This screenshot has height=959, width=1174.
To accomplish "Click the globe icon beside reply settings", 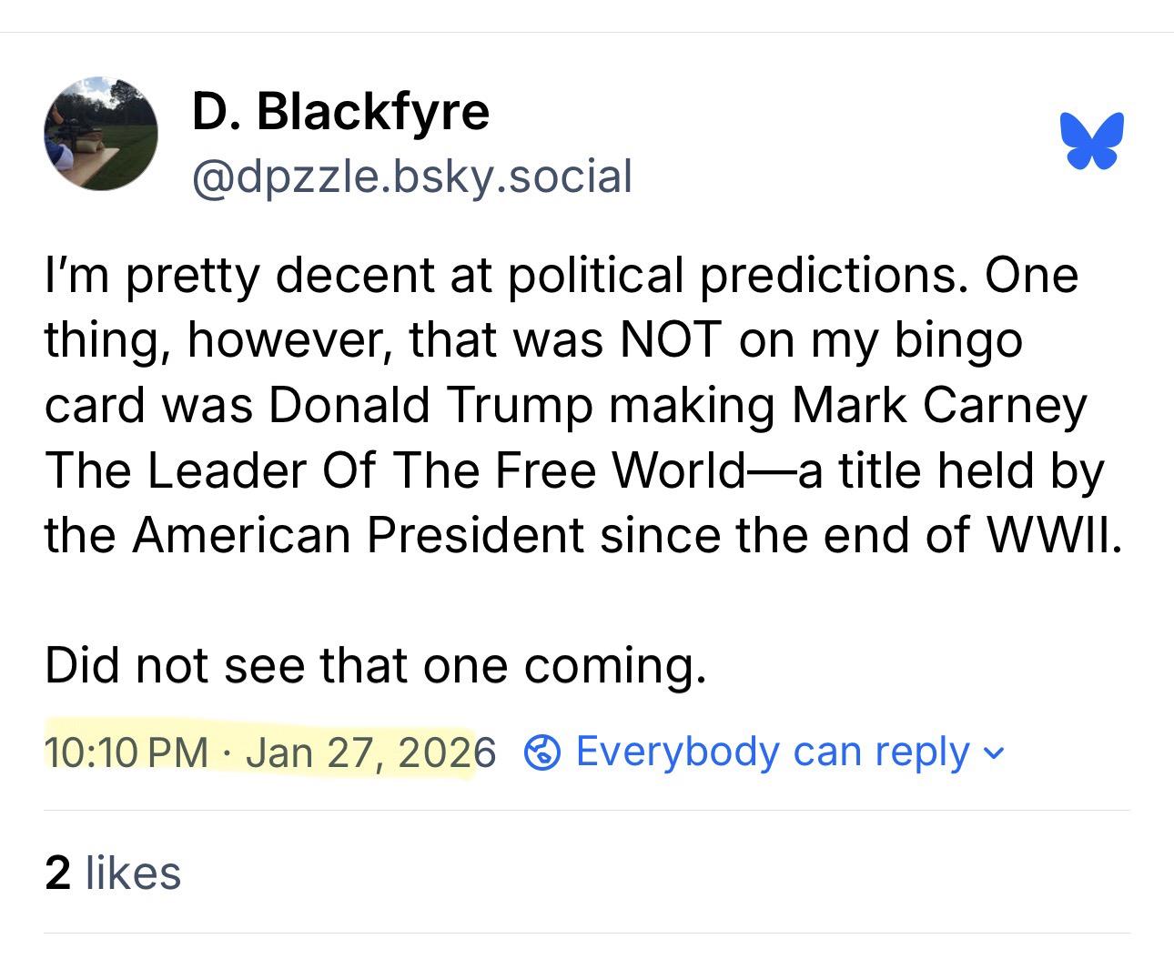I will [x=542, y=753].
